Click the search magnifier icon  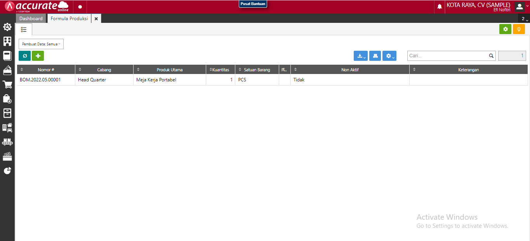click(x=491, y=56)
